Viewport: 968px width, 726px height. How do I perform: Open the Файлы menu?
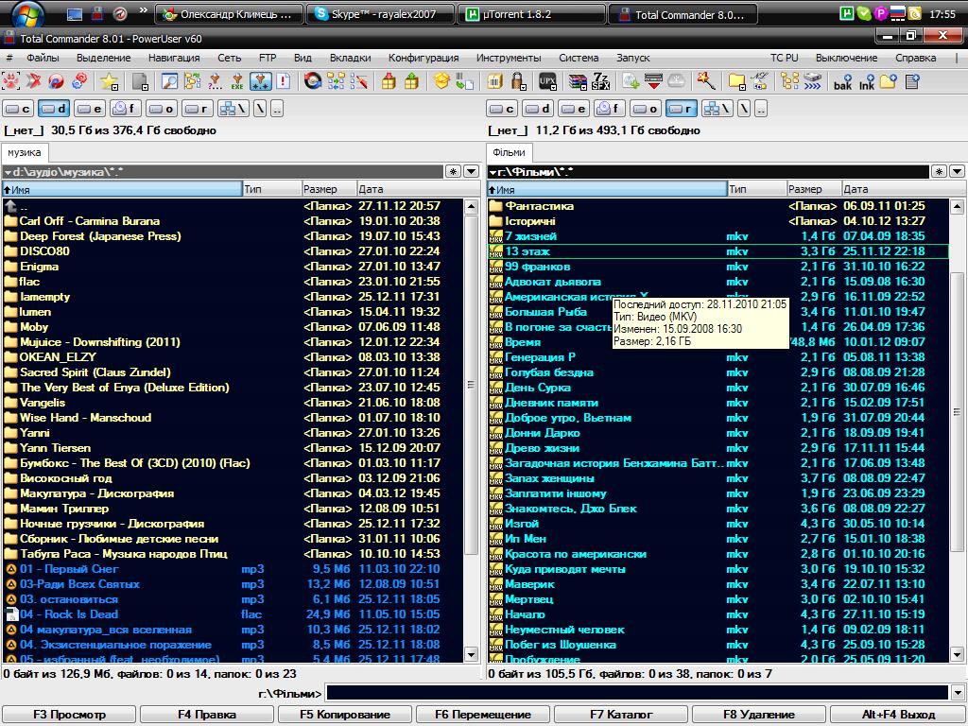43,58
